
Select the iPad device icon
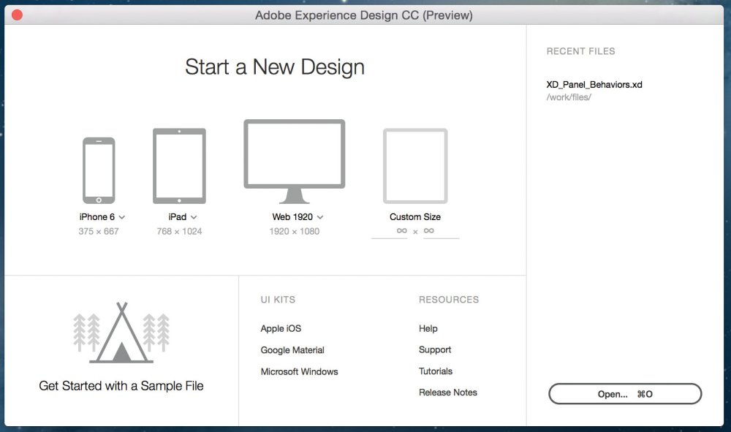(180, 166)
